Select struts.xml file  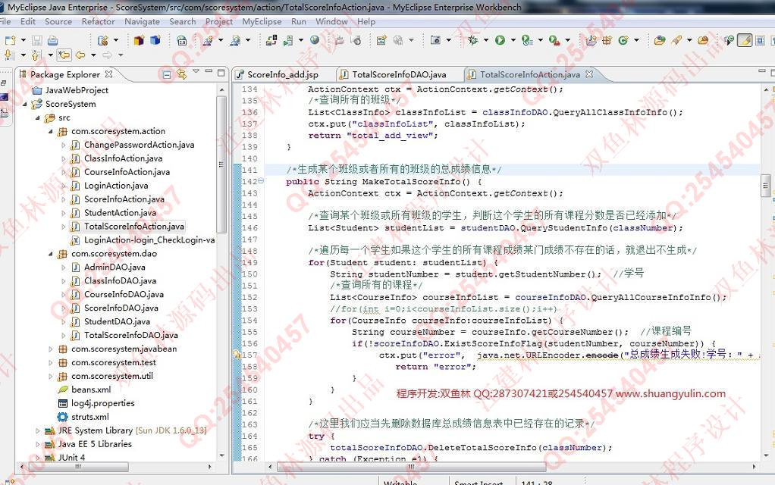89,417
